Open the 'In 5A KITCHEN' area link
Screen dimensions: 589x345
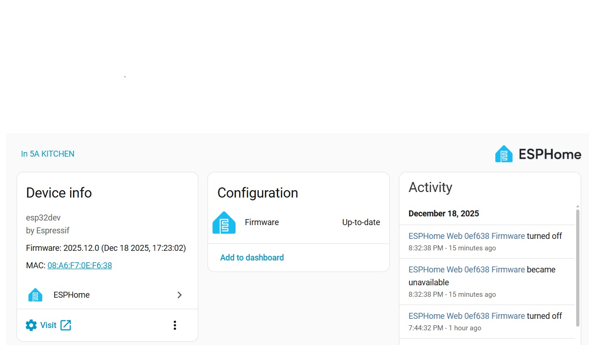pyautogui.click(x=48, y=154)
